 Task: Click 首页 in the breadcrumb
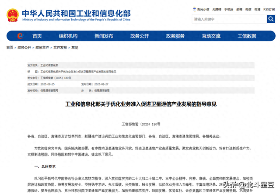pos(10,48)
